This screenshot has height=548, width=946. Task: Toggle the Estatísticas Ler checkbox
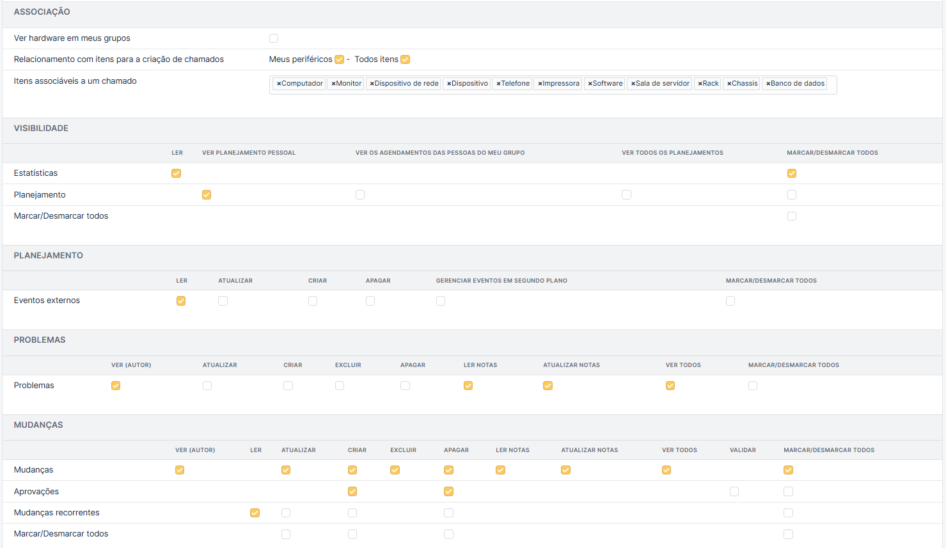coord(176,173)
